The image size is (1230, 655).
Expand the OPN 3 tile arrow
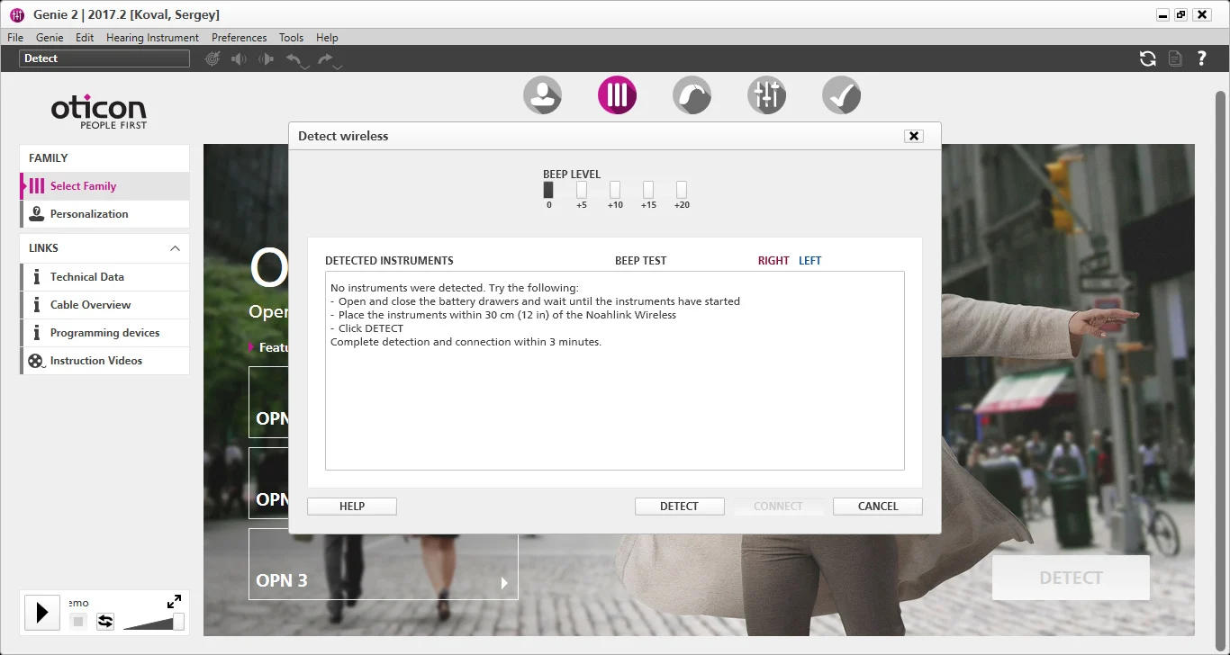click(504, 583)
